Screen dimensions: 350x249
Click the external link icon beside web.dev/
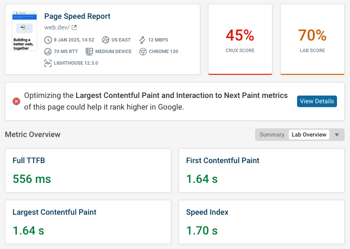pos(74,28)
